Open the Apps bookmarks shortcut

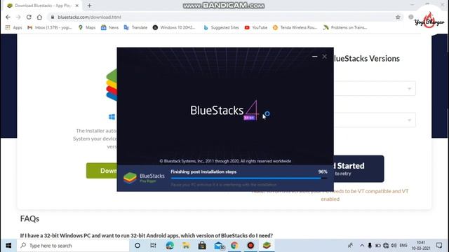tap(14, 27)
